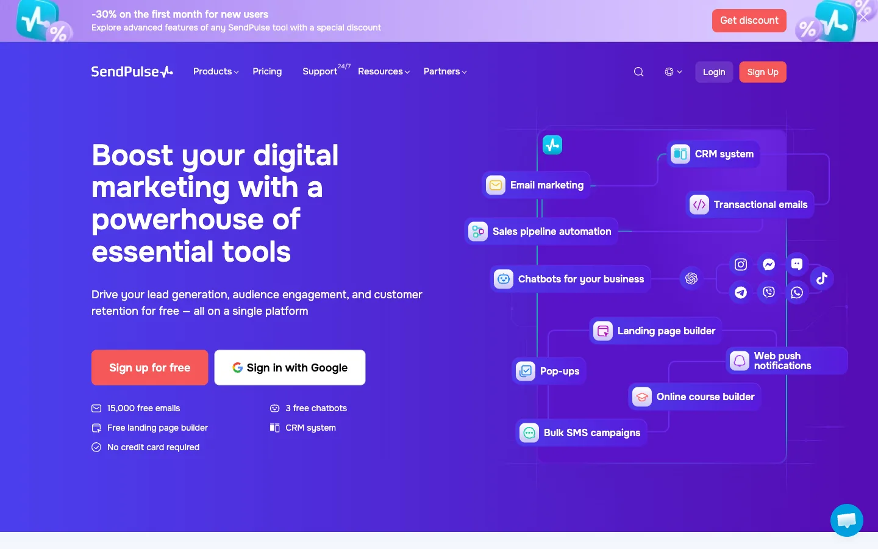Click the 15,000 free emails text
The image size is (878, 549).
pyautogui.click(x=143, y=409)
